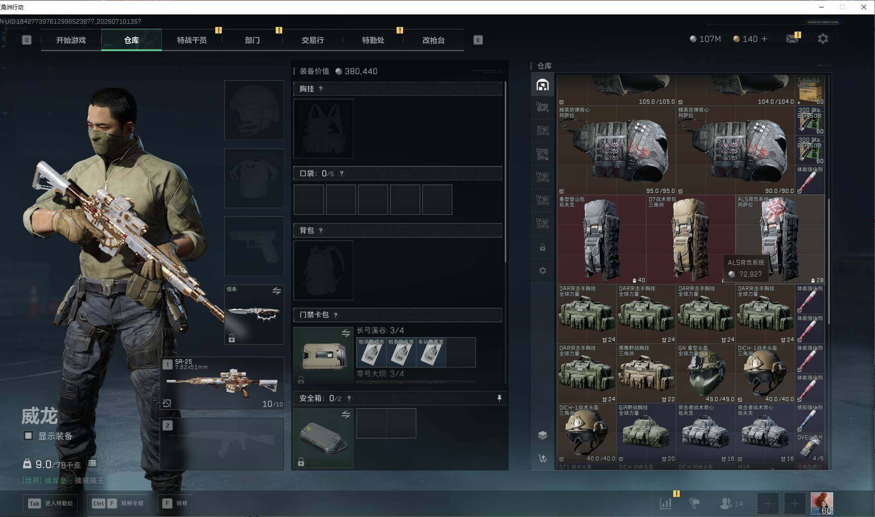Click the pin icon next to 安全箱
Viewport: 875px width, 517px height.
pyautogui.click(x=499, y=398)
